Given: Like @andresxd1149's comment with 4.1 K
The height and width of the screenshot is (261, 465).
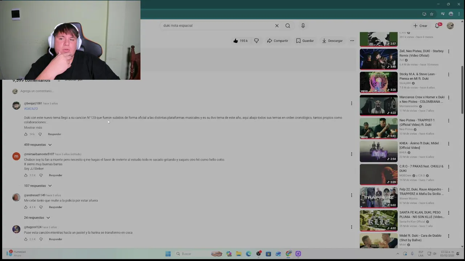Looking at the screenshot, I should [x=26, y=207].
